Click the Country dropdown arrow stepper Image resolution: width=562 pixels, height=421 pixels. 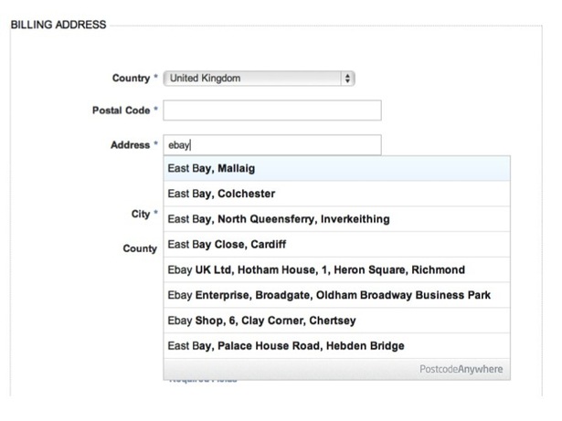tap(348, 79)
